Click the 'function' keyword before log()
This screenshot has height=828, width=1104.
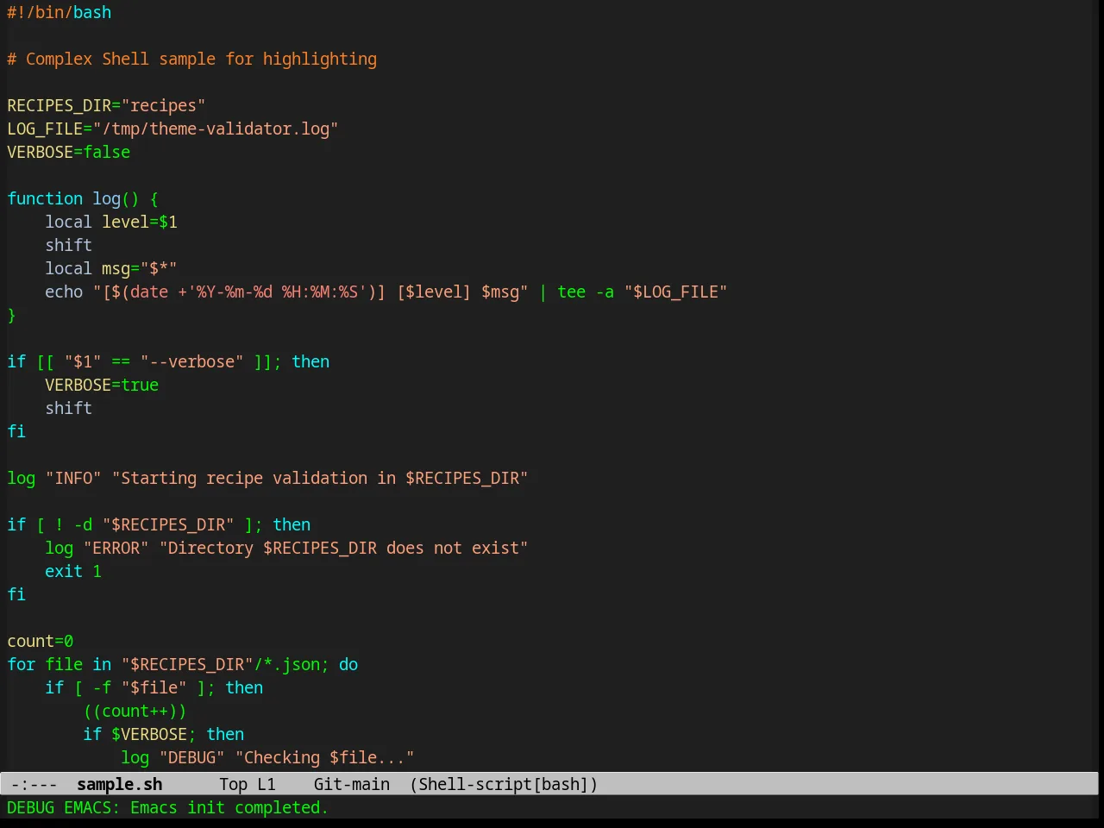point(45,198)
